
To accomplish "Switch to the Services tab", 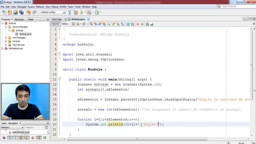I will (x=19, y=20).
